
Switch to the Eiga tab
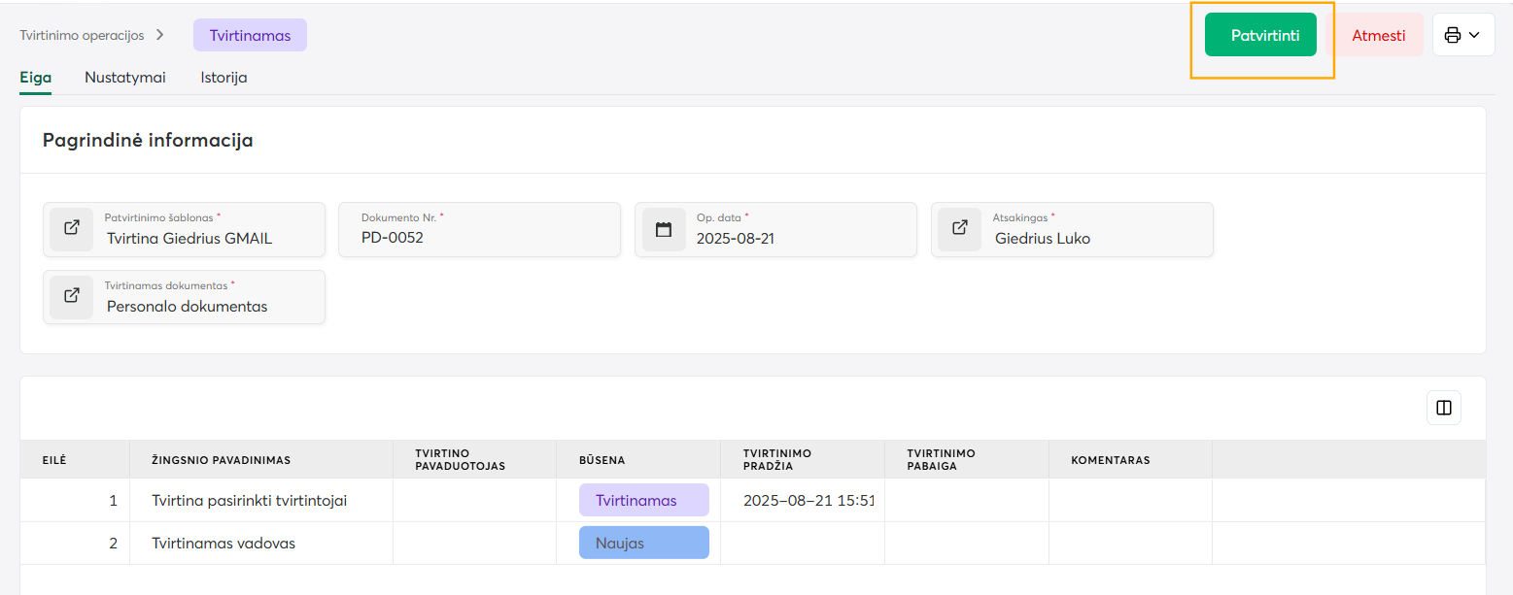click(x=35, y=78)
